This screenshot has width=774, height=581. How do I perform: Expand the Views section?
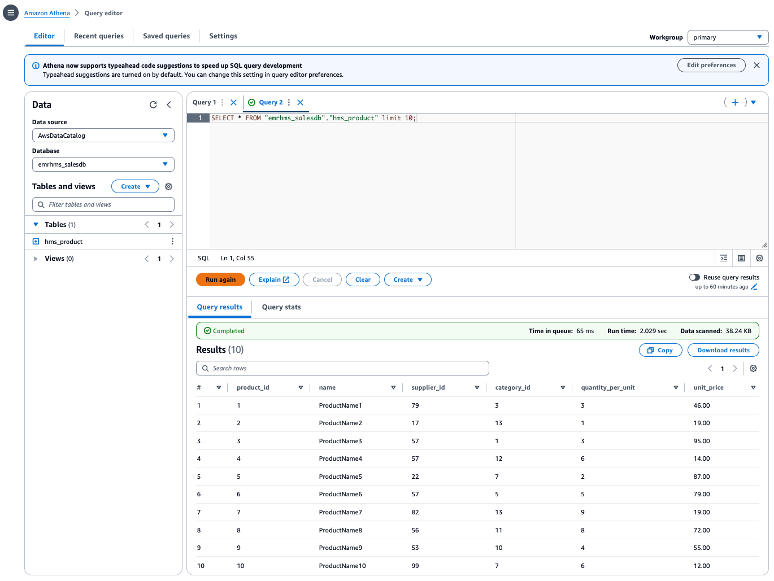36,259
